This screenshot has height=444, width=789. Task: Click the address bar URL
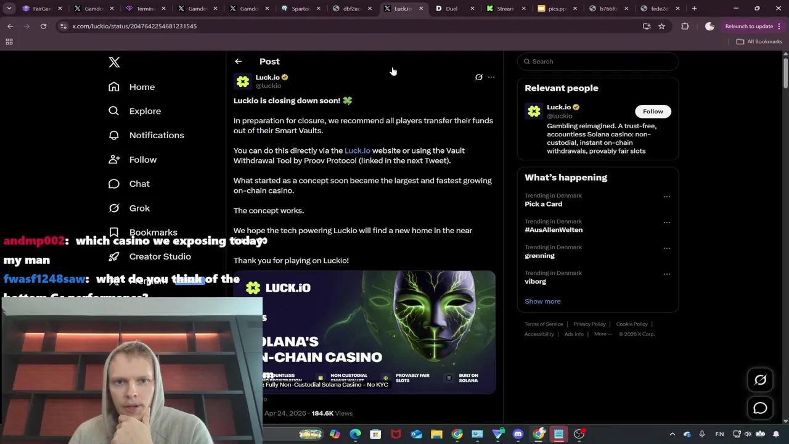pos(134,27)
